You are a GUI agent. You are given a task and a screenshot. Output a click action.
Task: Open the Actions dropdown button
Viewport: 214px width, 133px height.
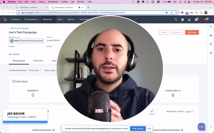click(x=177, y=32)
